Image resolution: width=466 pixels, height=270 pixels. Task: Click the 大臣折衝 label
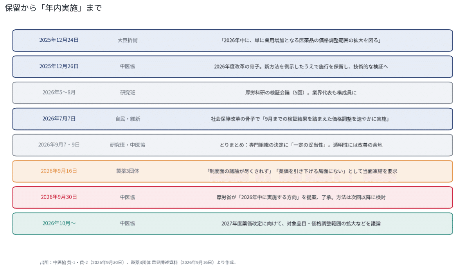[128, 40]
